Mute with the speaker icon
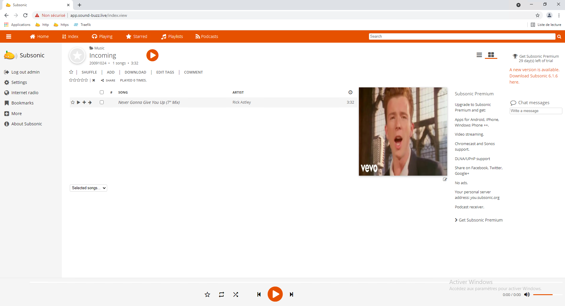565x306 pixels. pos(527,295)
